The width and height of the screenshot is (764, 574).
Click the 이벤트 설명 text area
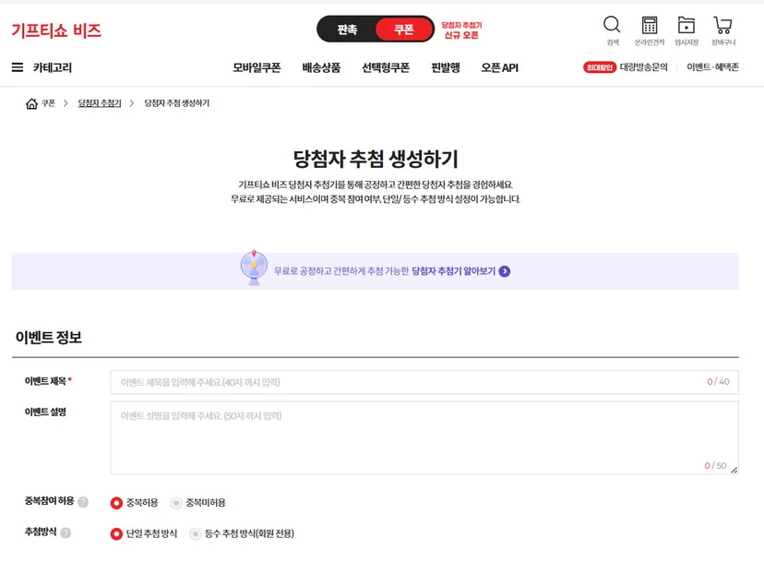pyautogui.click(x=424, y=437)
